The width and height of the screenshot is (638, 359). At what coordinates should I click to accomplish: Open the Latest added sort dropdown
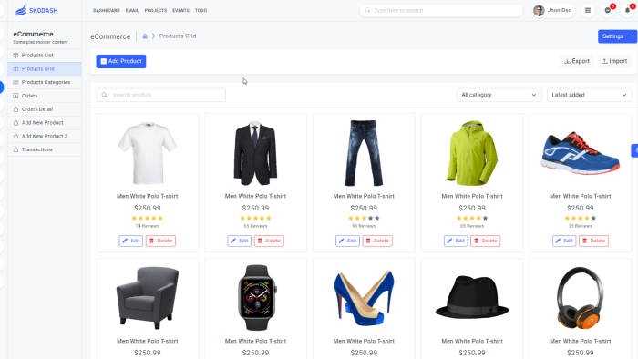589,95
